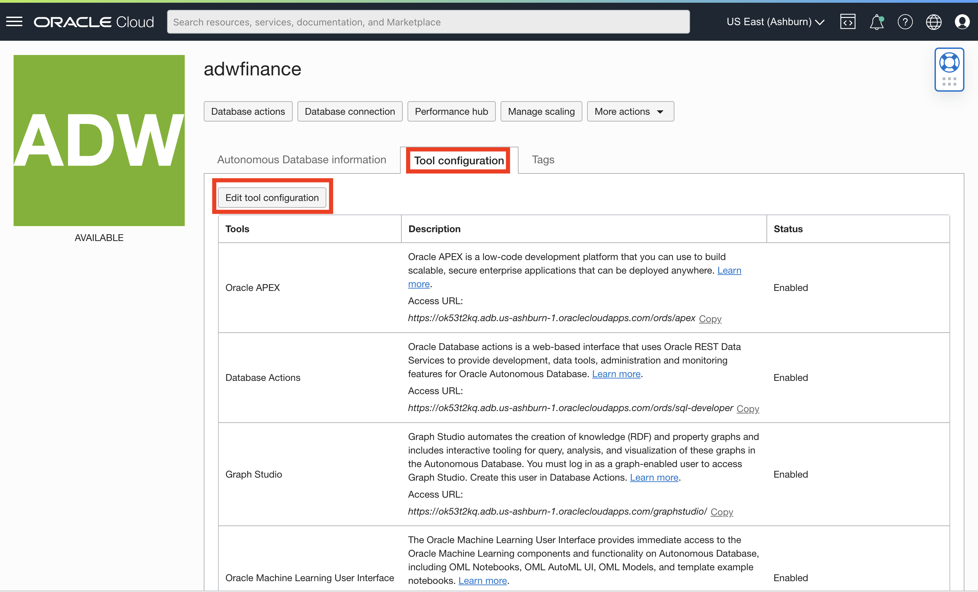Image resolution: width=978 pixels, height=592 pixels.
Task: Open the help icon
Action: pyautogui.click(x=905, y=22)
